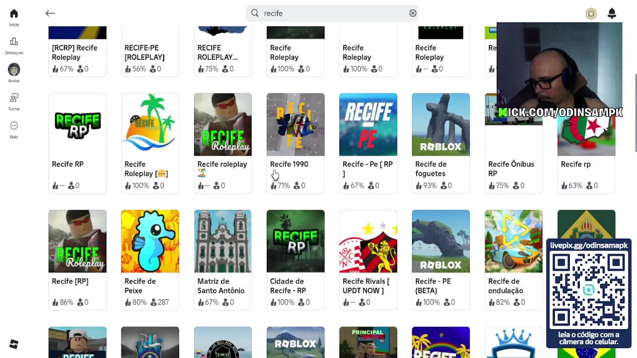Open the notifications bell icon

(x=612, y=13)
